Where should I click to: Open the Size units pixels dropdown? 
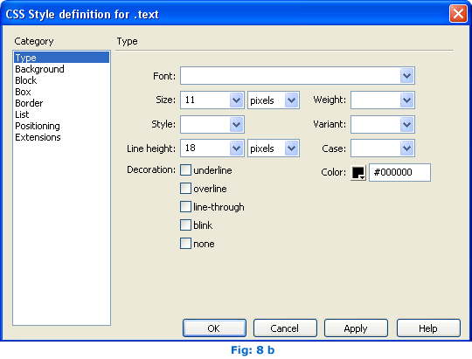[291, 100]
